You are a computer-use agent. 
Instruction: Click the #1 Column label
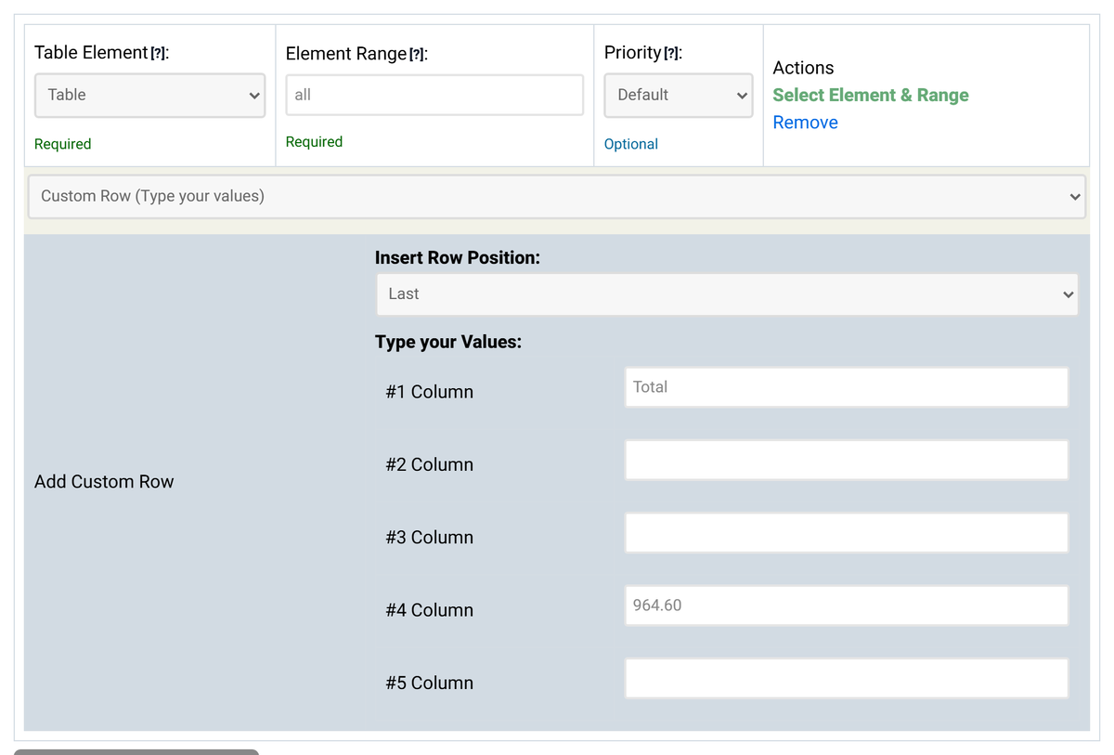430,392
